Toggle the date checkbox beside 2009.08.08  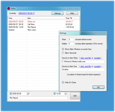tap(11, 94)
